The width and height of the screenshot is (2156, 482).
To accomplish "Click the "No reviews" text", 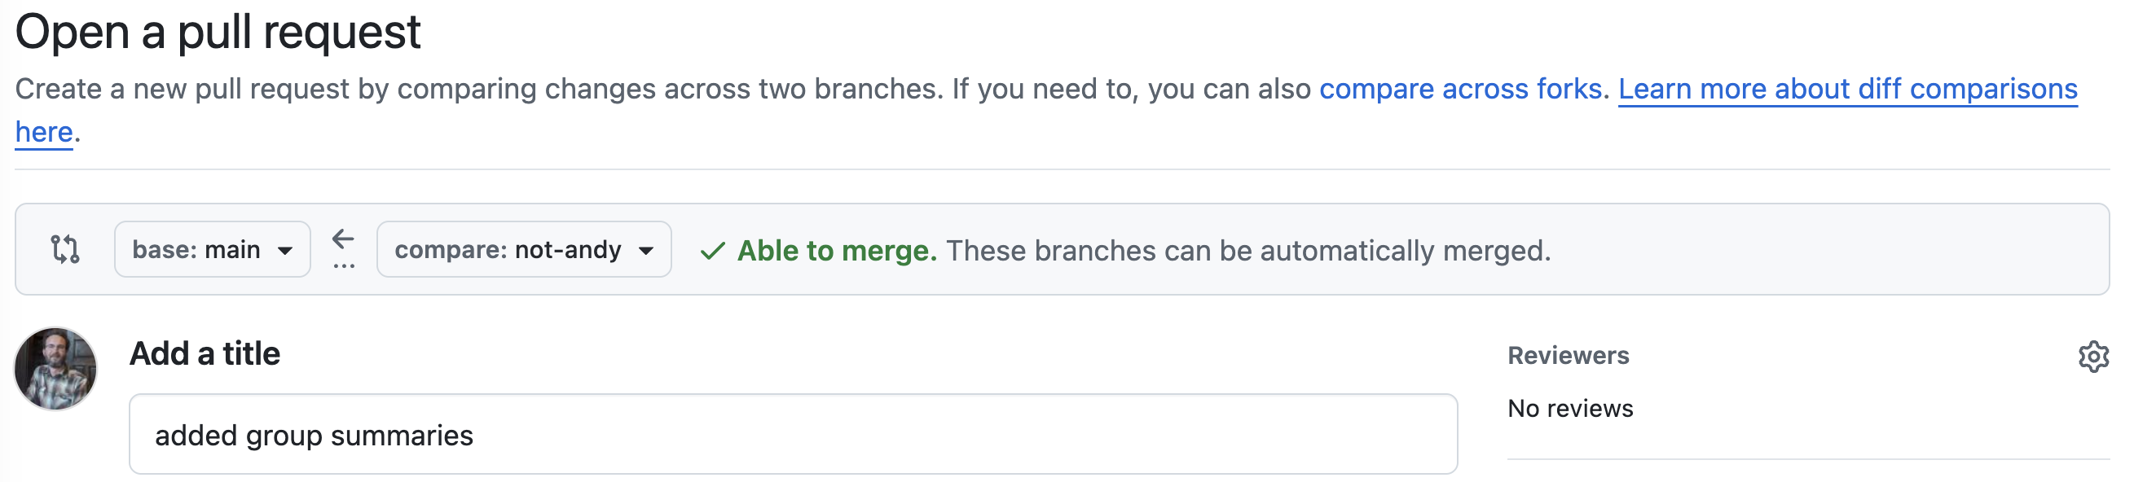I will point(1570,409).
